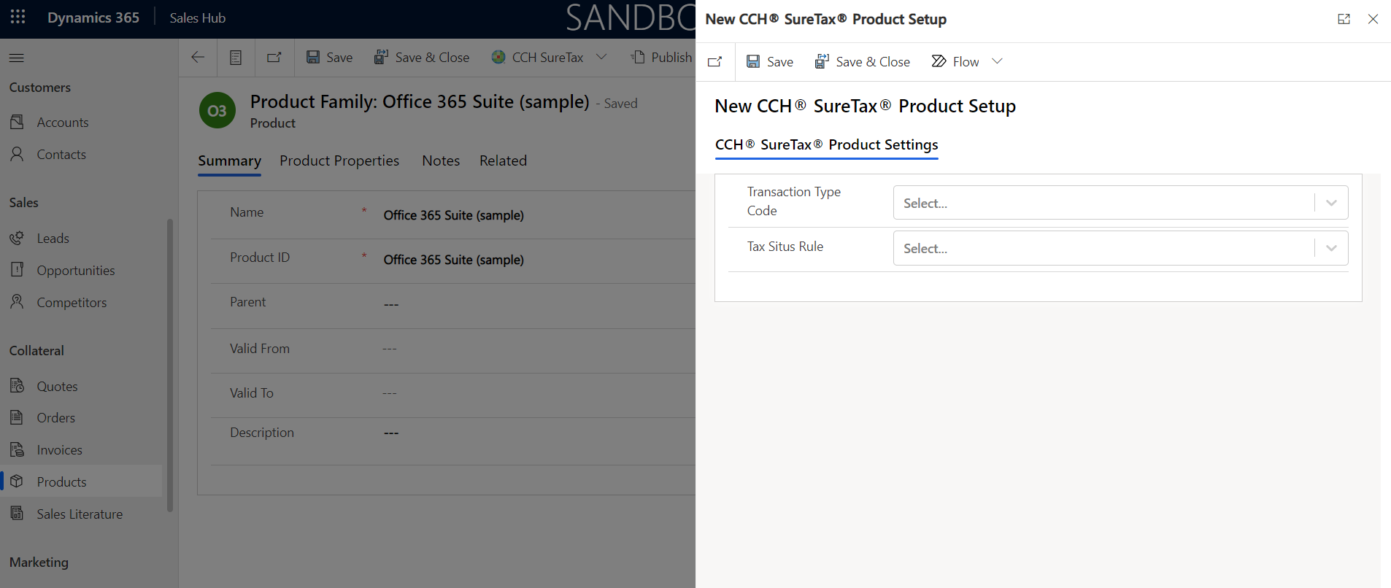
Task: Close the New CCH SureTax Product Setup panel
Action: [x=1373, y=19]
